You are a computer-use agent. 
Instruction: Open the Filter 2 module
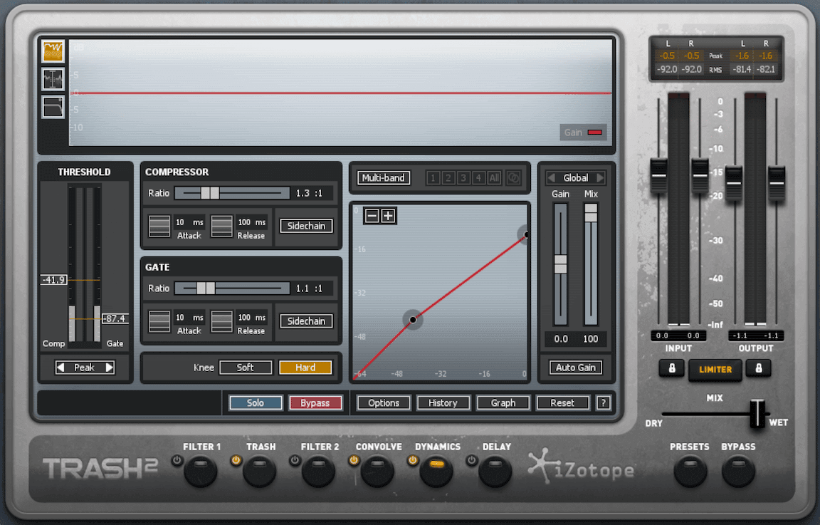pos(318,471)
